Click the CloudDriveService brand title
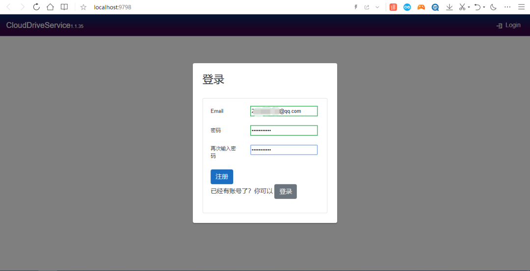This screenshot has height=271, width=530. pos(38,25)
